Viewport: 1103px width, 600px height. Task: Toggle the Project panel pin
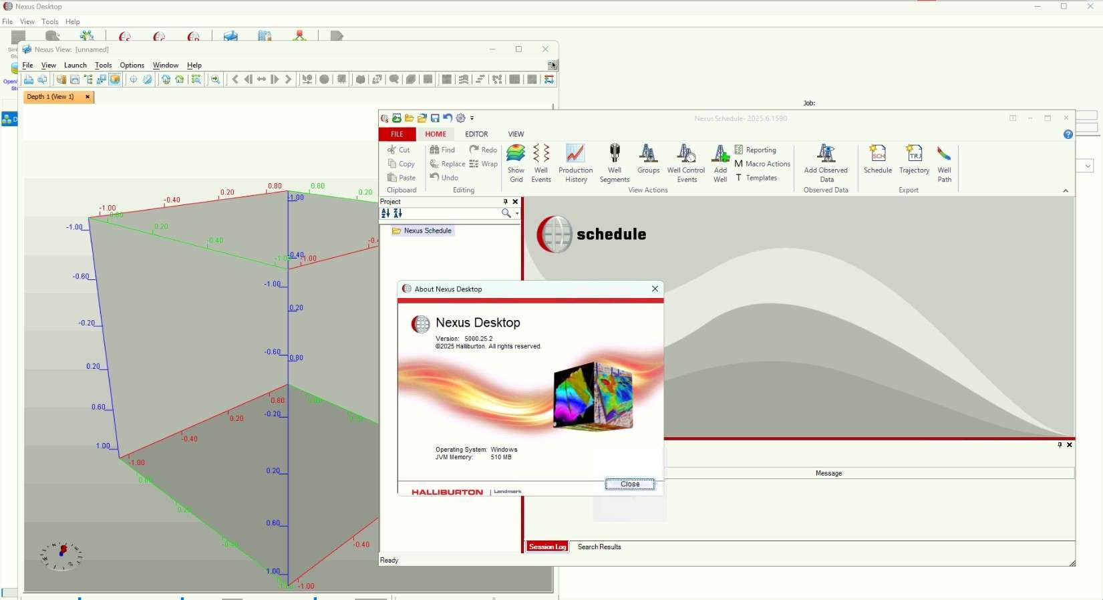click(506, 202)
